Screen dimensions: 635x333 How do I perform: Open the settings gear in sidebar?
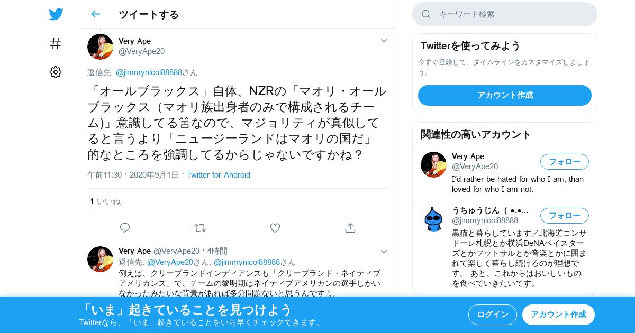[x=56, y=72]
